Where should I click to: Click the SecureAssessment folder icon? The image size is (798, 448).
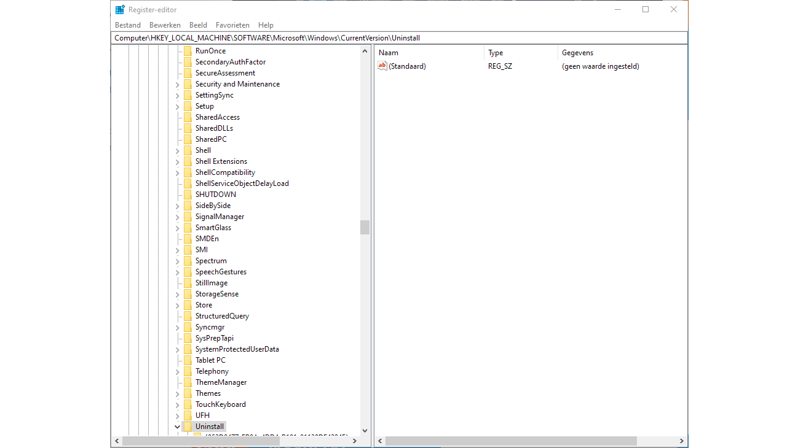pos(188,73)
